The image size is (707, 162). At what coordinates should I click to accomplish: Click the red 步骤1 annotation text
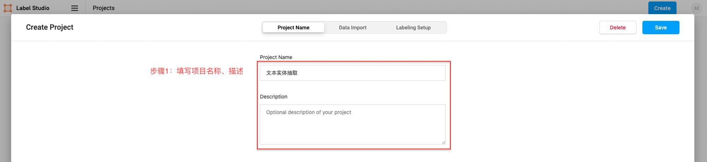coord(197,71)
